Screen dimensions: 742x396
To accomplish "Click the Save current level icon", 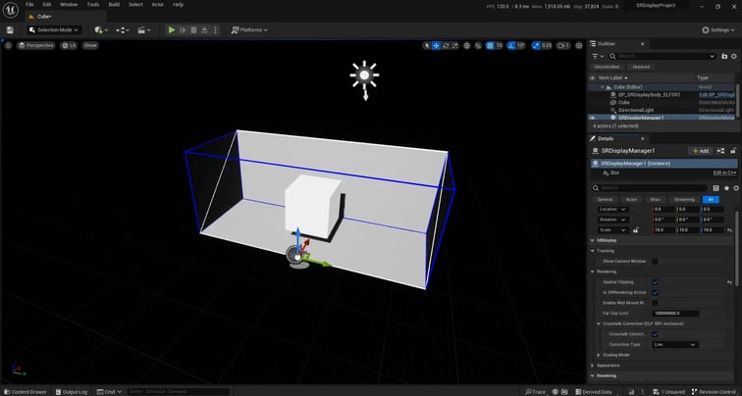I will 10,30.
